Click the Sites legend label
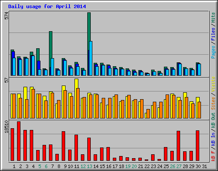This screenshot has height=171, width=218. (213, 103)
